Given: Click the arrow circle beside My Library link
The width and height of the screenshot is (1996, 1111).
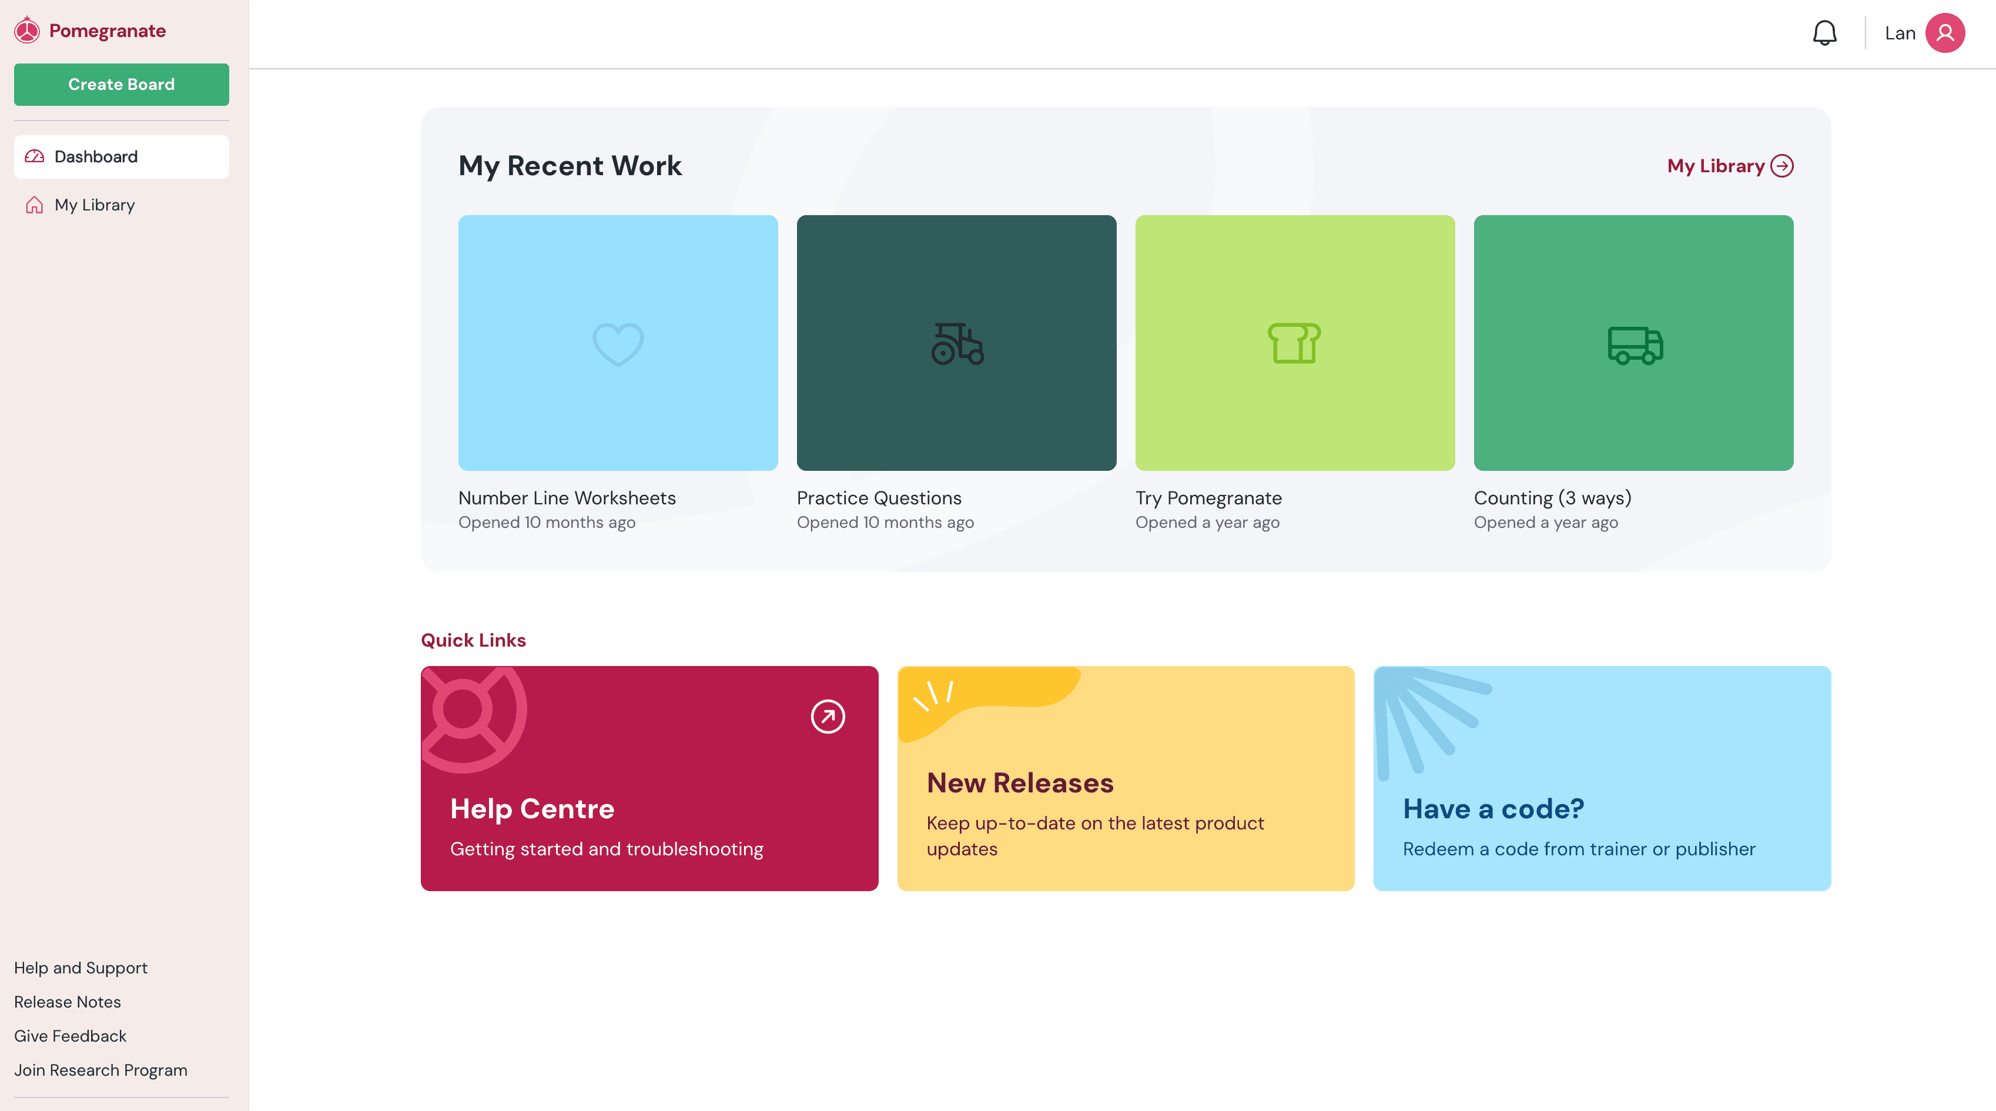Looking at the screenshot, I should pos(1782,166).
